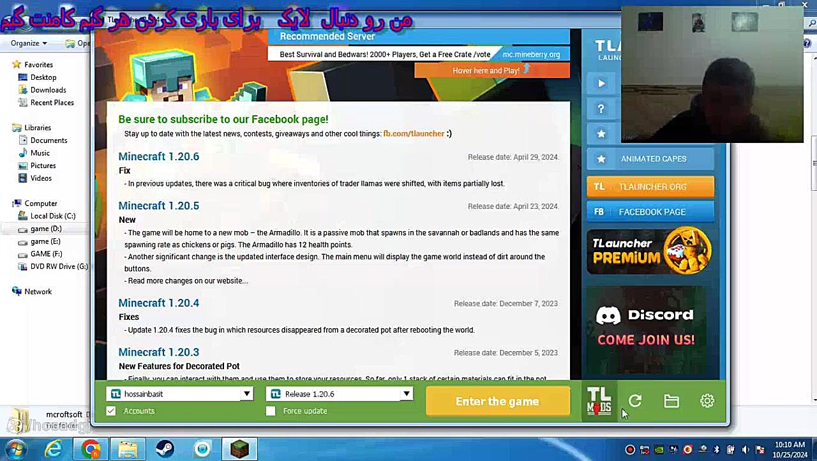The width and height of the screenshot is (817, 461).
Task: Click 'Release date: December 7, 2023' text
Action: coord(506,304)
